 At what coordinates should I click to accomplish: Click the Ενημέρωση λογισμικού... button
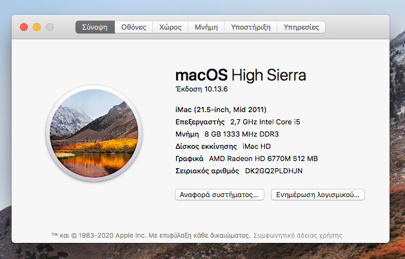pos(318,195)
